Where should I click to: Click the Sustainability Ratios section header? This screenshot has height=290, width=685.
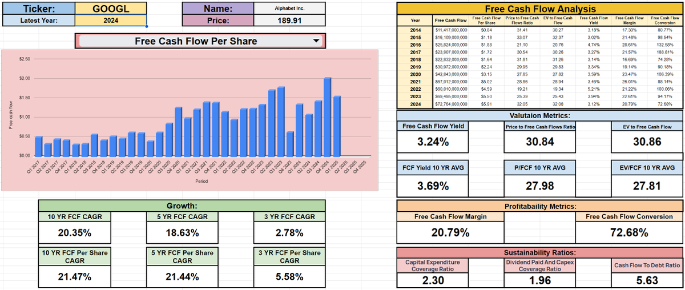540,252
